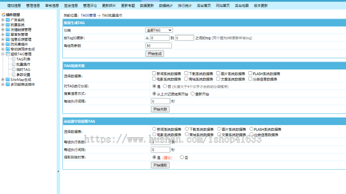Viewport: 346px width, 194px height.
Task: Collapse the side panel with the arrow handle
Action: [x=58, y=171]
